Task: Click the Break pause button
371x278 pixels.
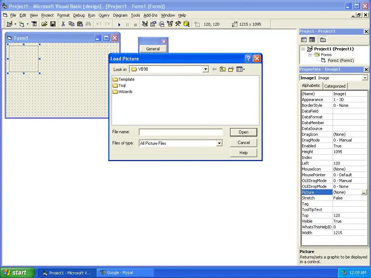Action: click(x=128, y=25)
